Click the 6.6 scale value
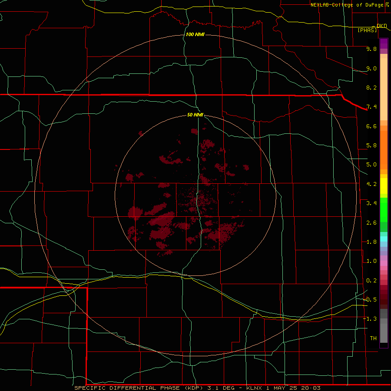The height and width of the screenshot is (391, 391). click(371, 126)
